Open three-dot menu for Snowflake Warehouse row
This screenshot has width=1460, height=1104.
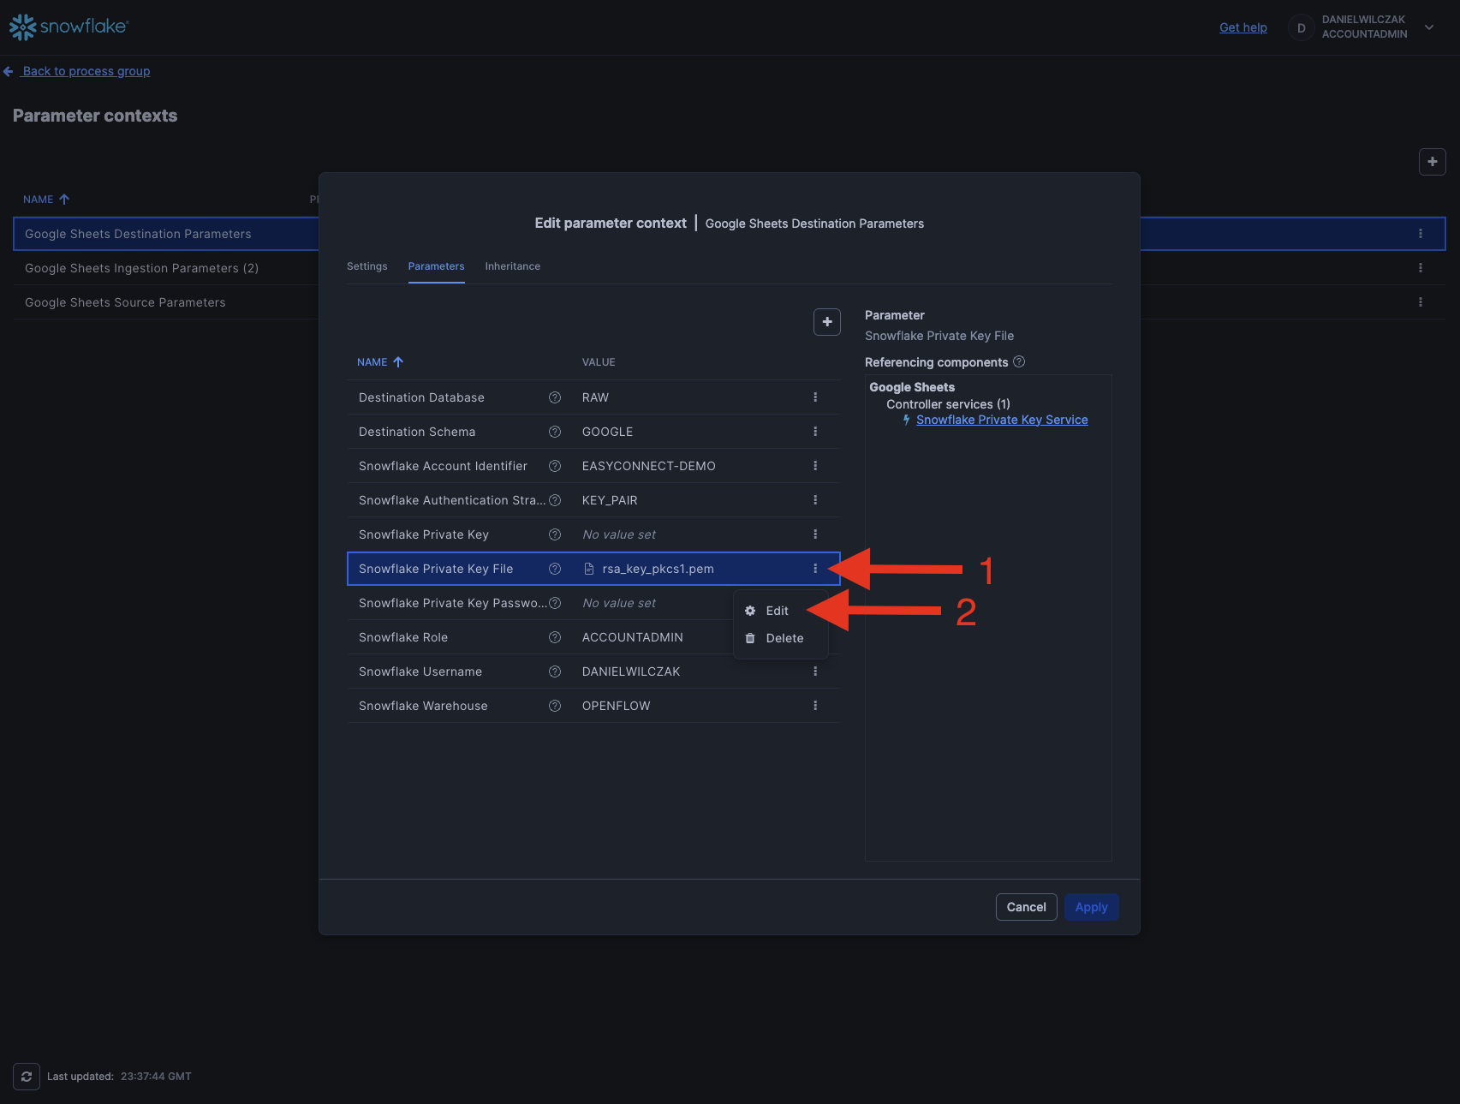pyautogui.click(x=815, y=706)
